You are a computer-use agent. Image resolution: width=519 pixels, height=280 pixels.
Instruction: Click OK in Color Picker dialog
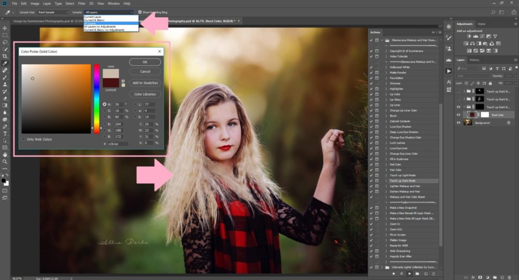(x=145, y=62)
